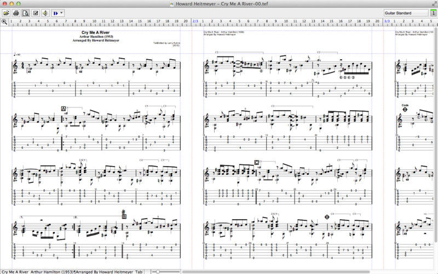
Task: Open the playback options dropdown arrow
Action: (x=62, y=13)
